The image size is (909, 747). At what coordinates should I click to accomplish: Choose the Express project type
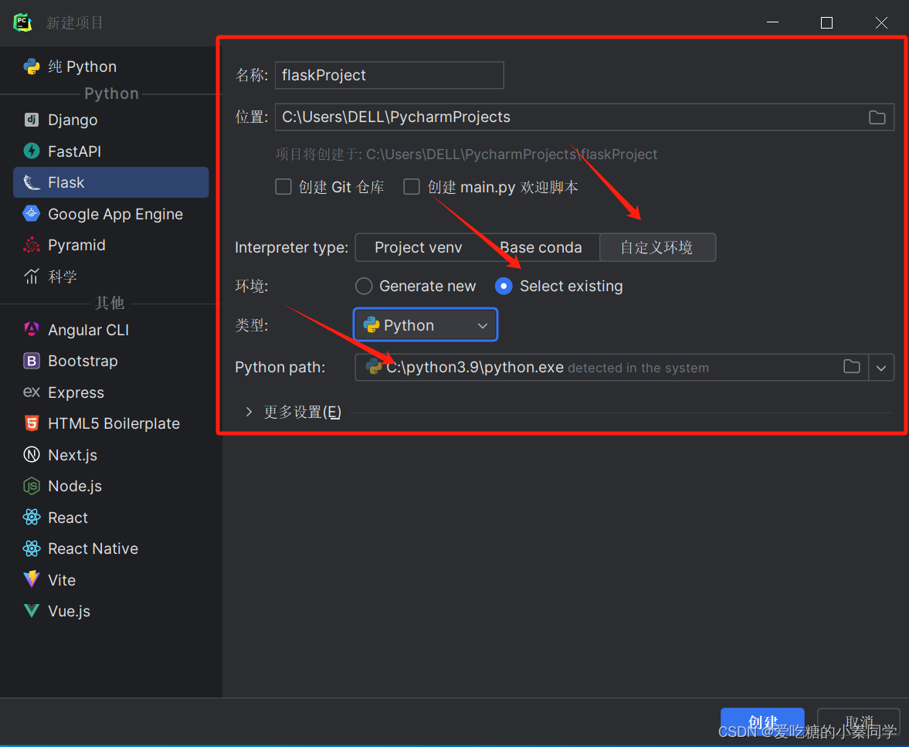(110, 392)
